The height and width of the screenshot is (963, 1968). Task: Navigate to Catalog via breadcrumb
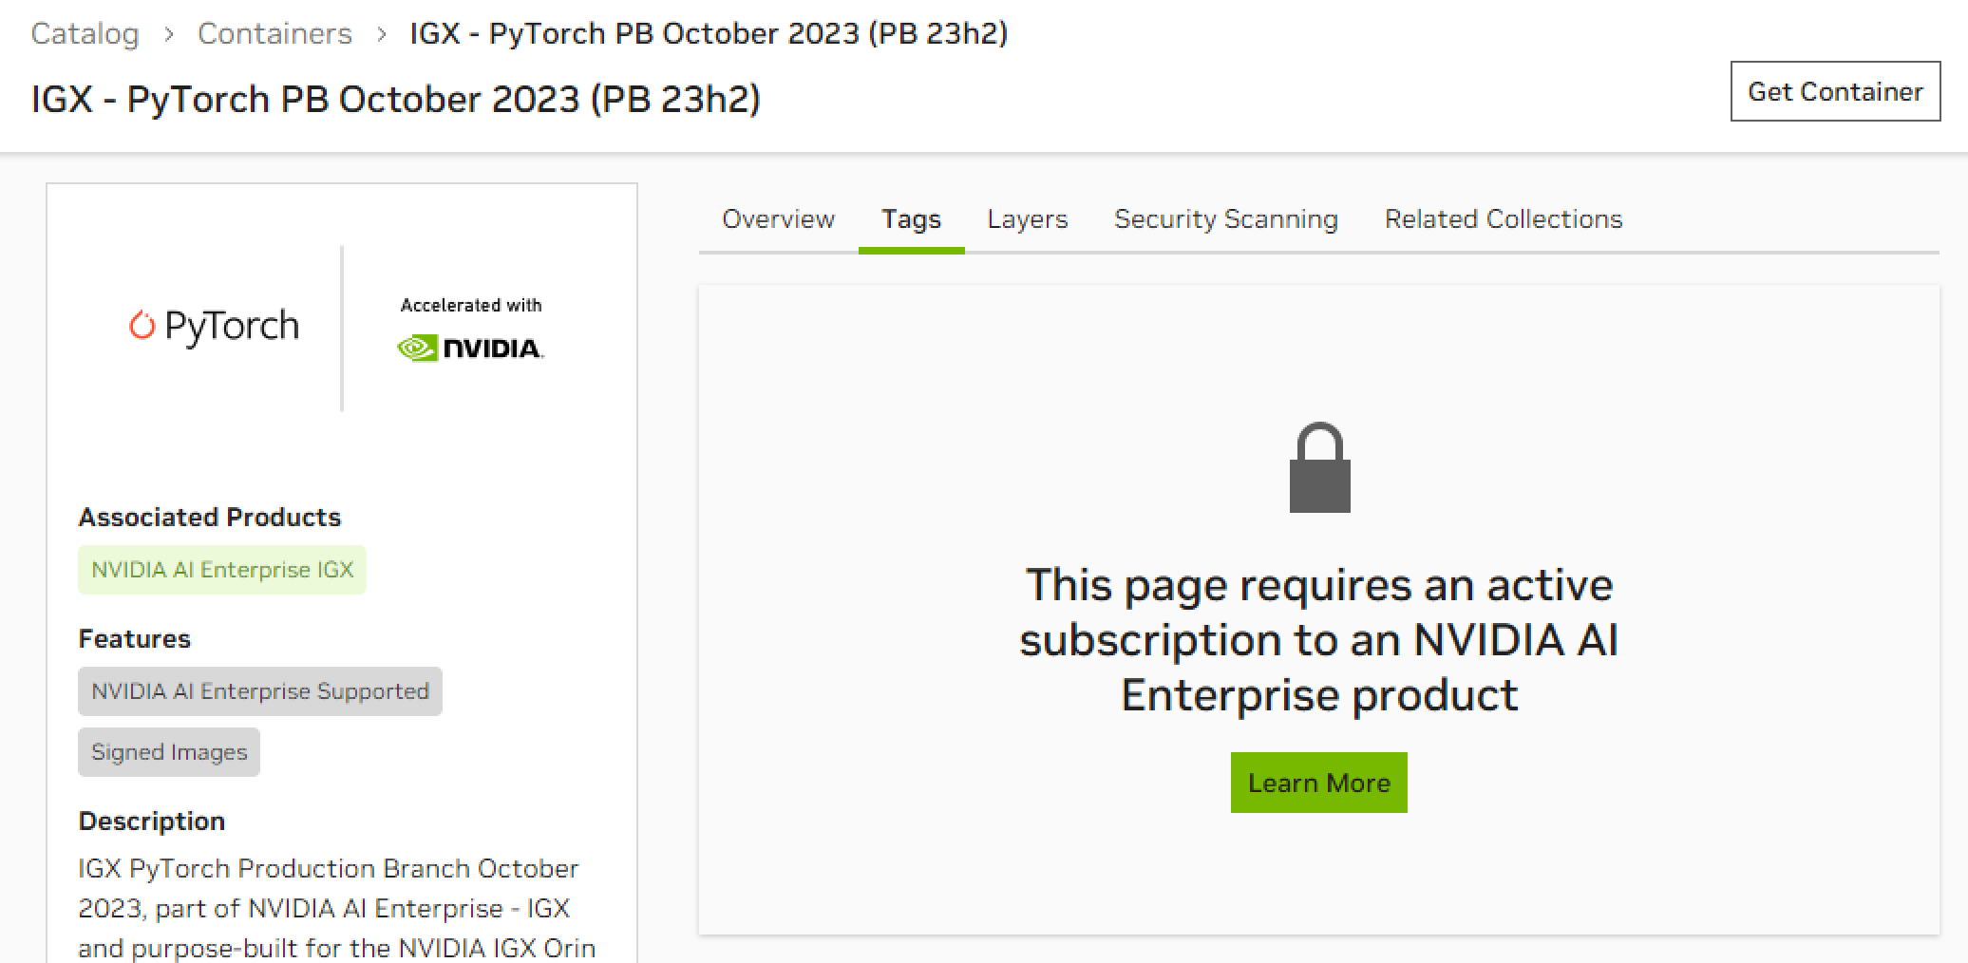(x=84, y=33)
